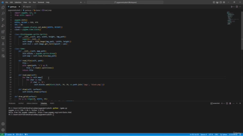Switch to the Debug Console tab
This screenshot has height=136, width=243.
click(x=32, y=103)
